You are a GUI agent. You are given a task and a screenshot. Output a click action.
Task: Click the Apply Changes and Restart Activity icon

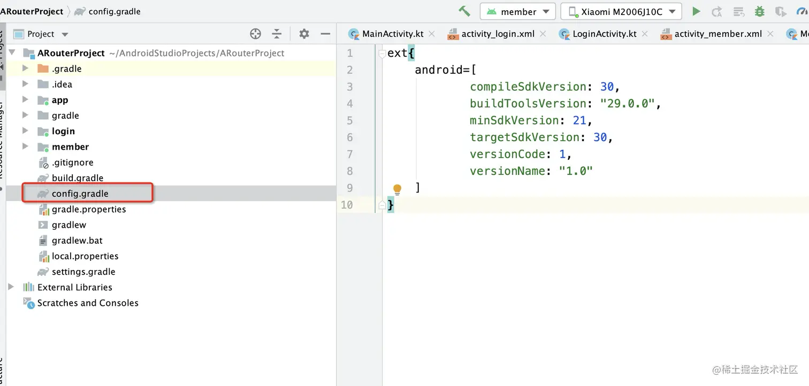coord(717,11)
